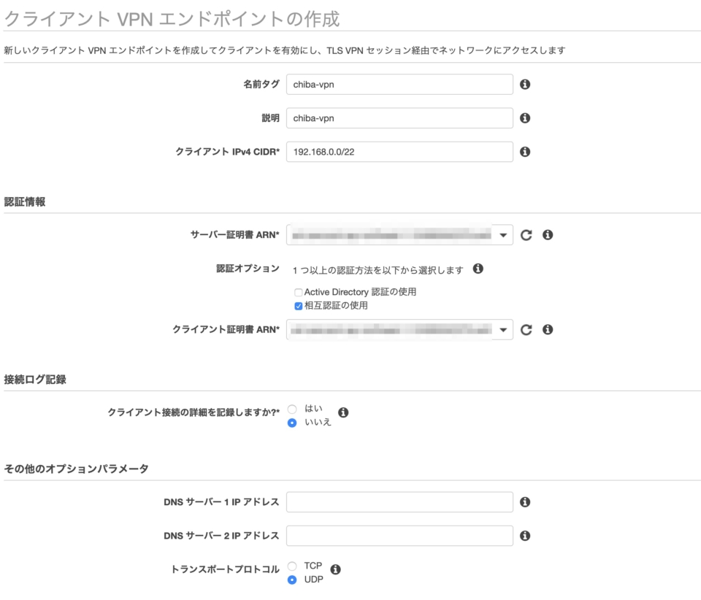Open the サーバー証明書 ARN dropdown

[503, 235]
